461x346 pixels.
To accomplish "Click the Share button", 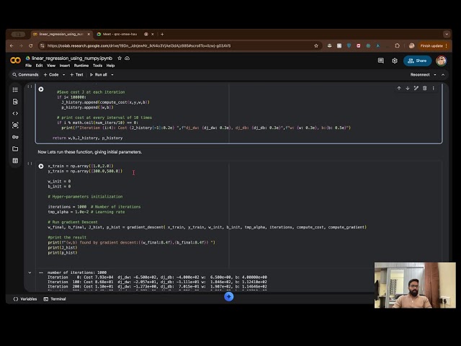I will (x=417, y=61).
